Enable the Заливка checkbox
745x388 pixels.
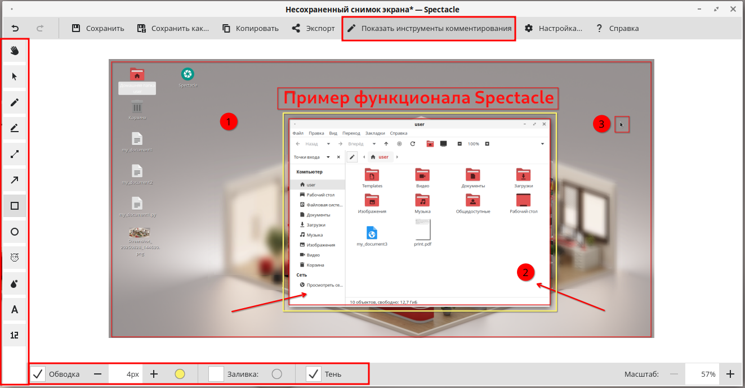[216, 374]
